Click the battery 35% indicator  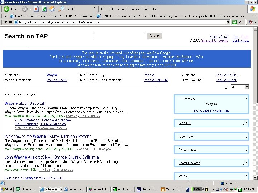197,189
